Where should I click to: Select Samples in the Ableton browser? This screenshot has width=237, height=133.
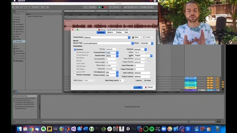pyautogui.click(x=18, y=39)
